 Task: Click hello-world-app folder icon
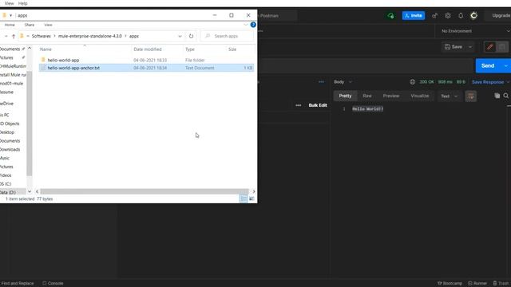tap(43, 60)
